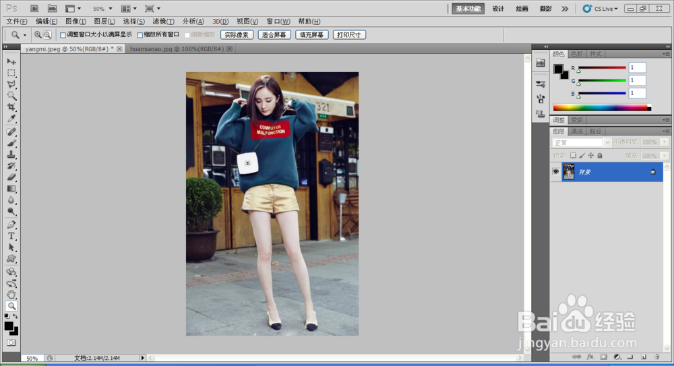Click the zoom out magnifier option
Screen dimensions: 674x366
pyautogui.click(x=47, y=35)
